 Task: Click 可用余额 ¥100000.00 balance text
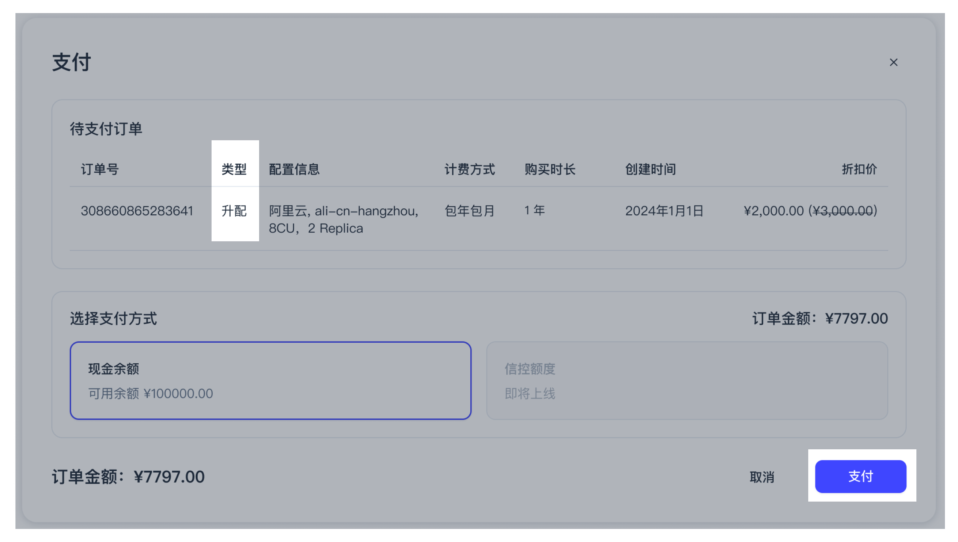click(x=150, y=393)
